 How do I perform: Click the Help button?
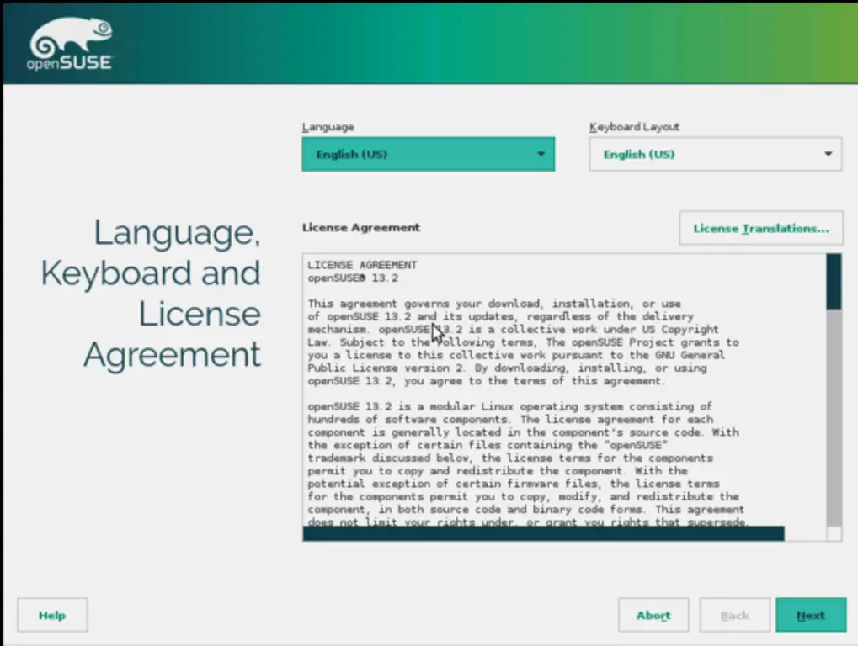coord(52,616)
